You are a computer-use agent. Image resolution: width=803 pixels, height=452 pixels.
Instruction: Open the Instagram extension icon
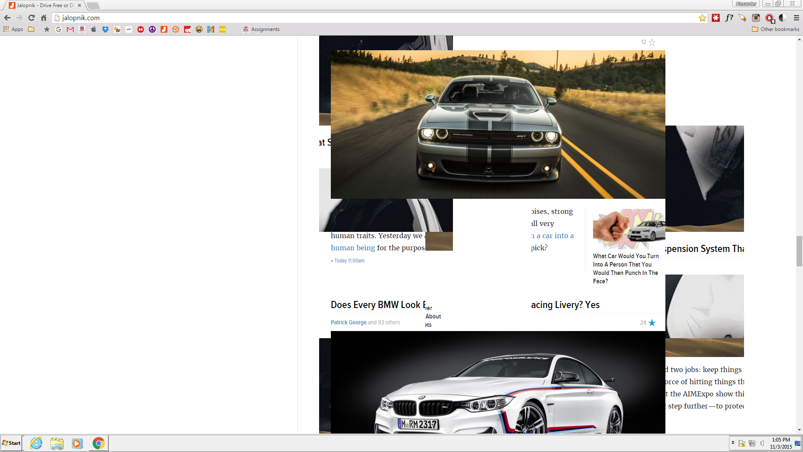(756, 18)
